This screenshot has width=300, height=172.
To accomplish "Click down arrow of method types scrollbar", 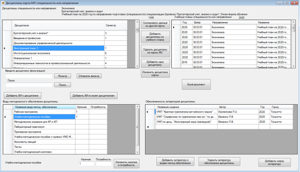I will [x=137, y=152].
